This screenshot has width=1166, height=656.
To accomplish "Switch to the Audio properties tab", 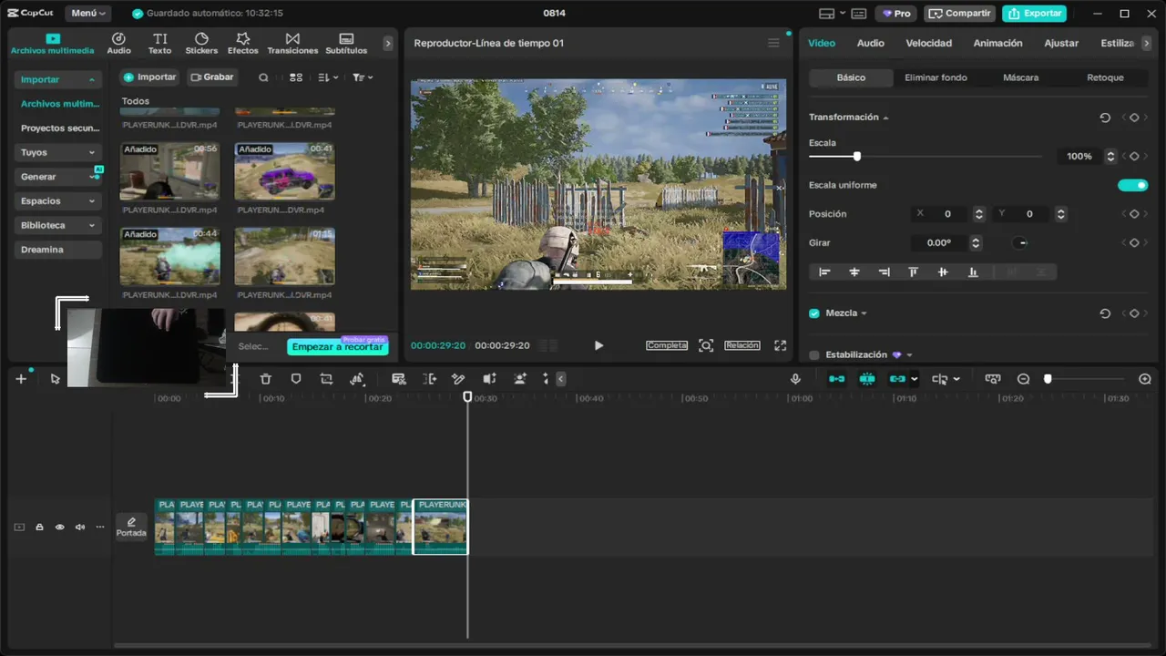I will [871, 43].
